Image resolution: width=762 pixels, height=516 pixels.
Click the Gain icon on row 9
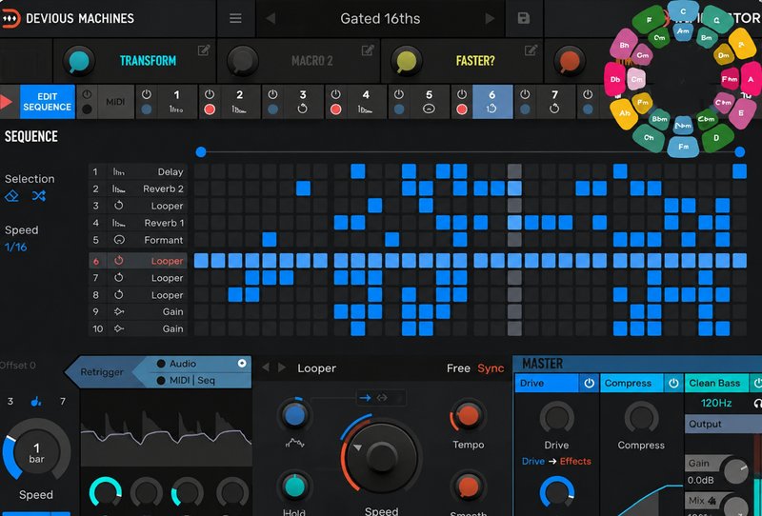118,311
